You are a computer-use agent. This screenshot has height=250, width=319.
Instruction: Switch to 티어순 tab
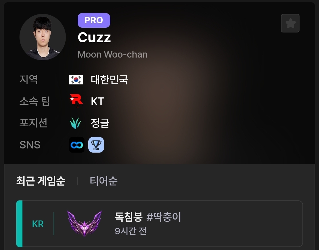coord(104,181)
